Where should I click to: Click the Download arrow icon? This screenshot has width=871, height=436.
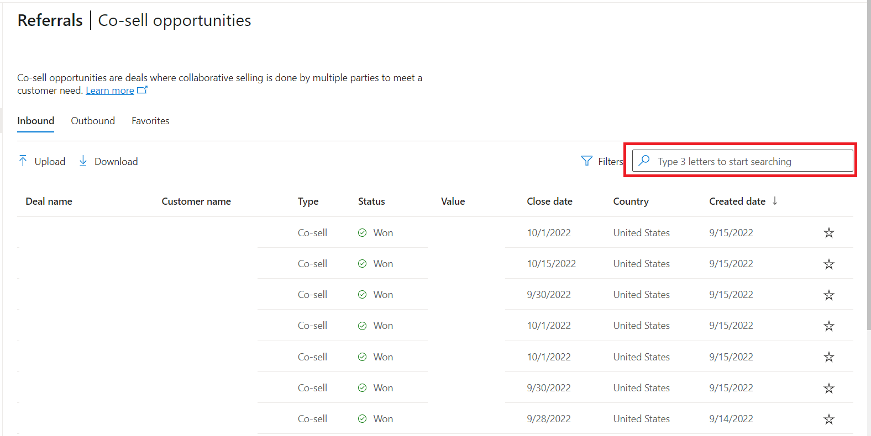(x=83, y=161)
